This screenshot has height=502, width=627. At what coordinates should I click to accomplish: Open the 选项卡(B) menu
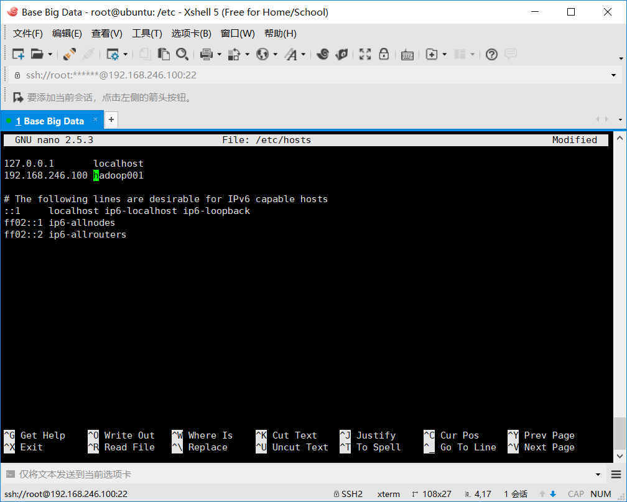(191, 33)
